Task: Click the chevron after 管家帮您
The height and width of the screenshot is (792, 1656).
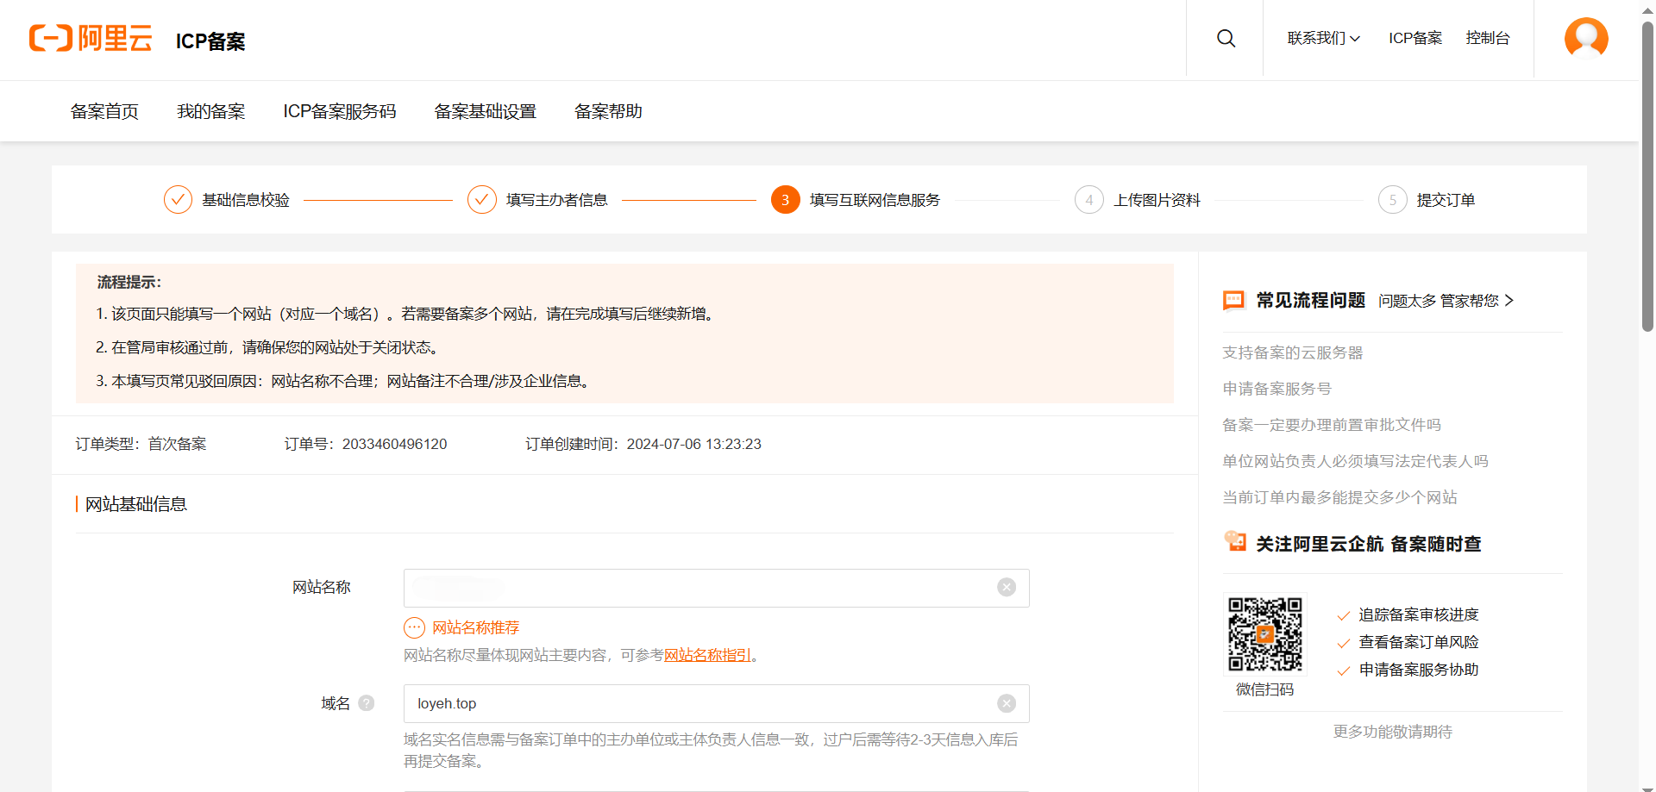Action: click(x=1510, y=300)
